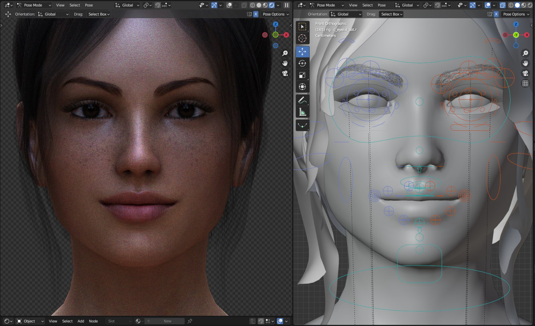Activate the Scale tool in right viewport

coord(302,75)
